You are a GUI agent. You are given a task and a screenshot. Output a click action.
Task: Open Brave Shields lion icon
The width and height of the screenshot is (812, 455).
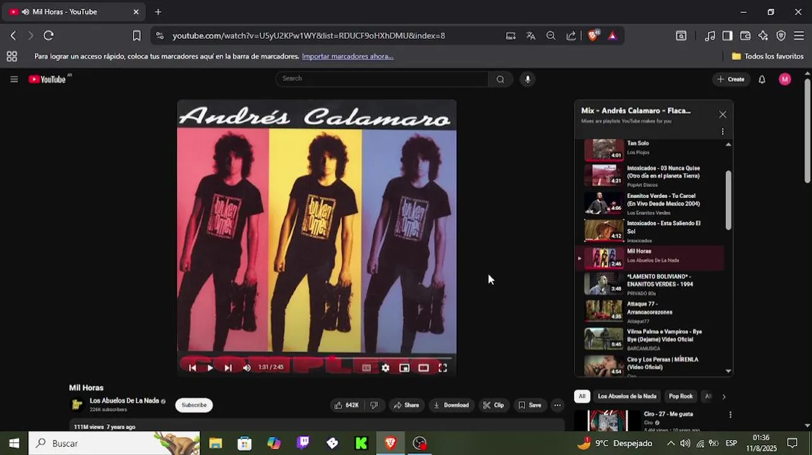[593, 35]
